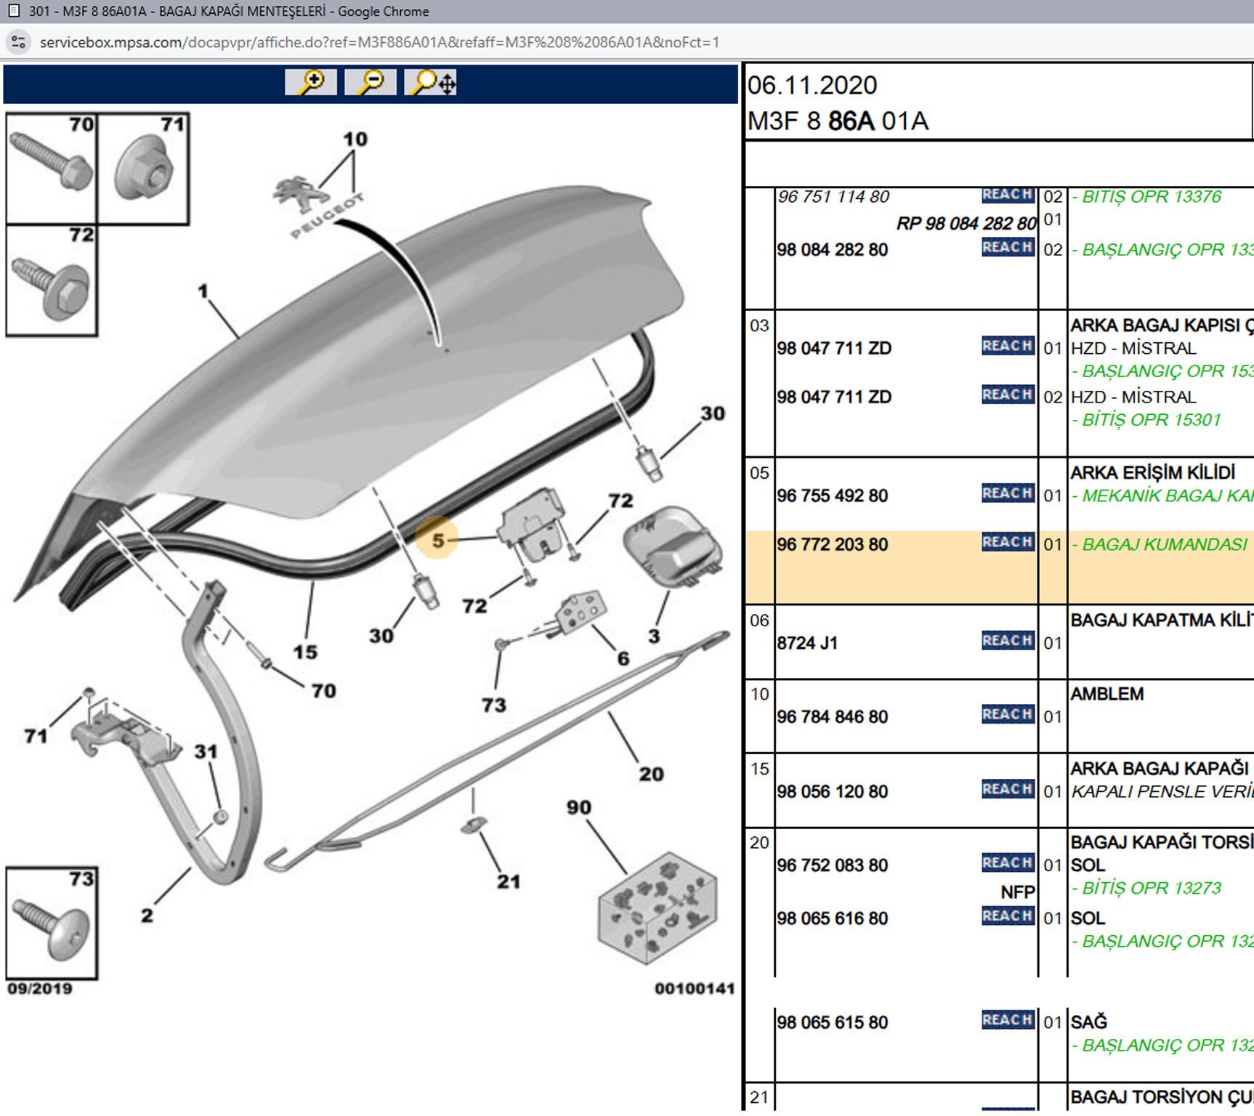This screenshot has height=1116, width=1254.
Task: Click part number 96 752 083 80
Action: [x=832, y=865]
